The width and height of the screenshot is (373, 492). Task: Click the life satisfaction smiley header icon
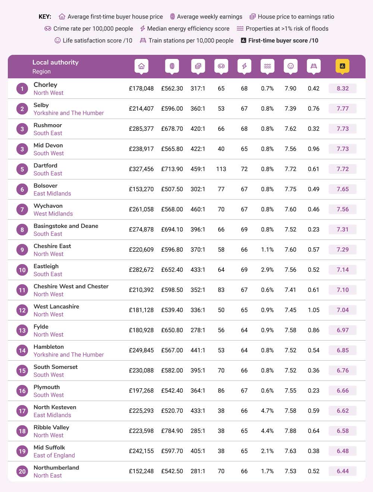(291, 66)
